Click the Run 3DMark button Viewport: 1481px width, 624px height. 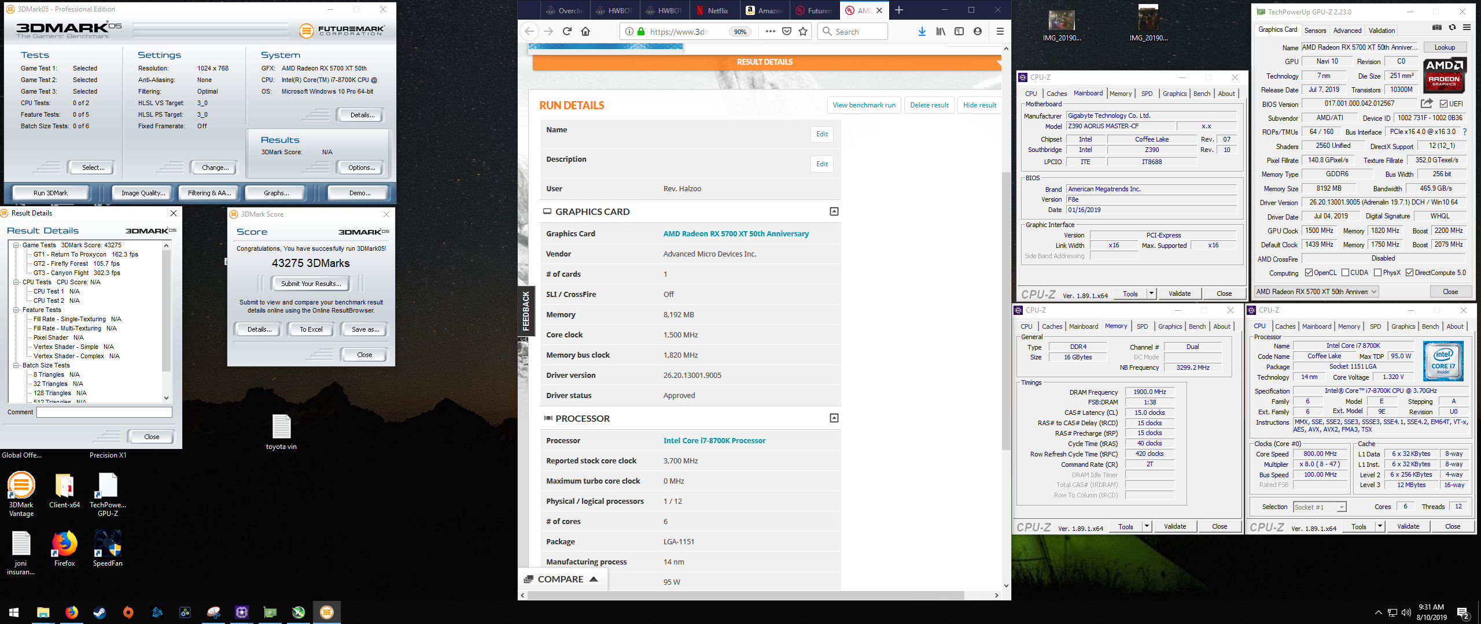[x=50, y=193]
